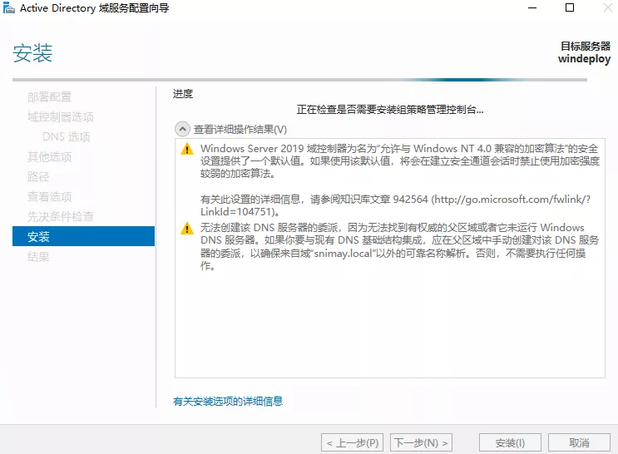This screenshot has width=618, height=454.
Task: Click the warning icon beside the Windows NT 4.0 message
Action: pos(188,149)
